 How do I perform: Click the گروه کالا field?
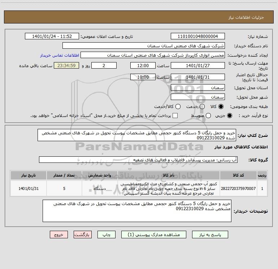pyautogui.click(x=138, y=160)
